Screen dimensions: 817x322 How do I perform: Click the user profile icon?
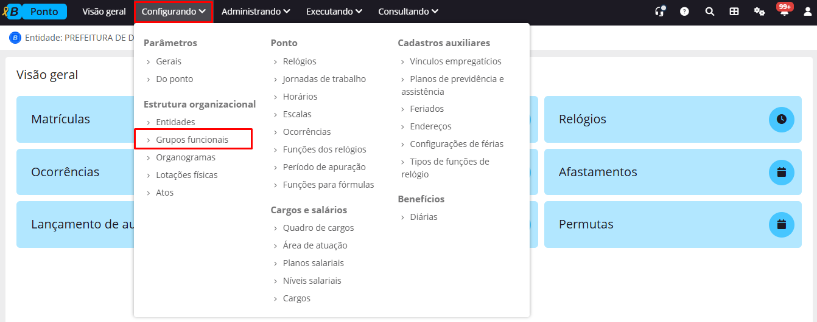[808, 12]
